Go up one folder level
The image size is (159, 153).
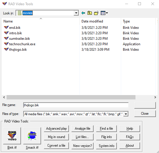[90, 13]
